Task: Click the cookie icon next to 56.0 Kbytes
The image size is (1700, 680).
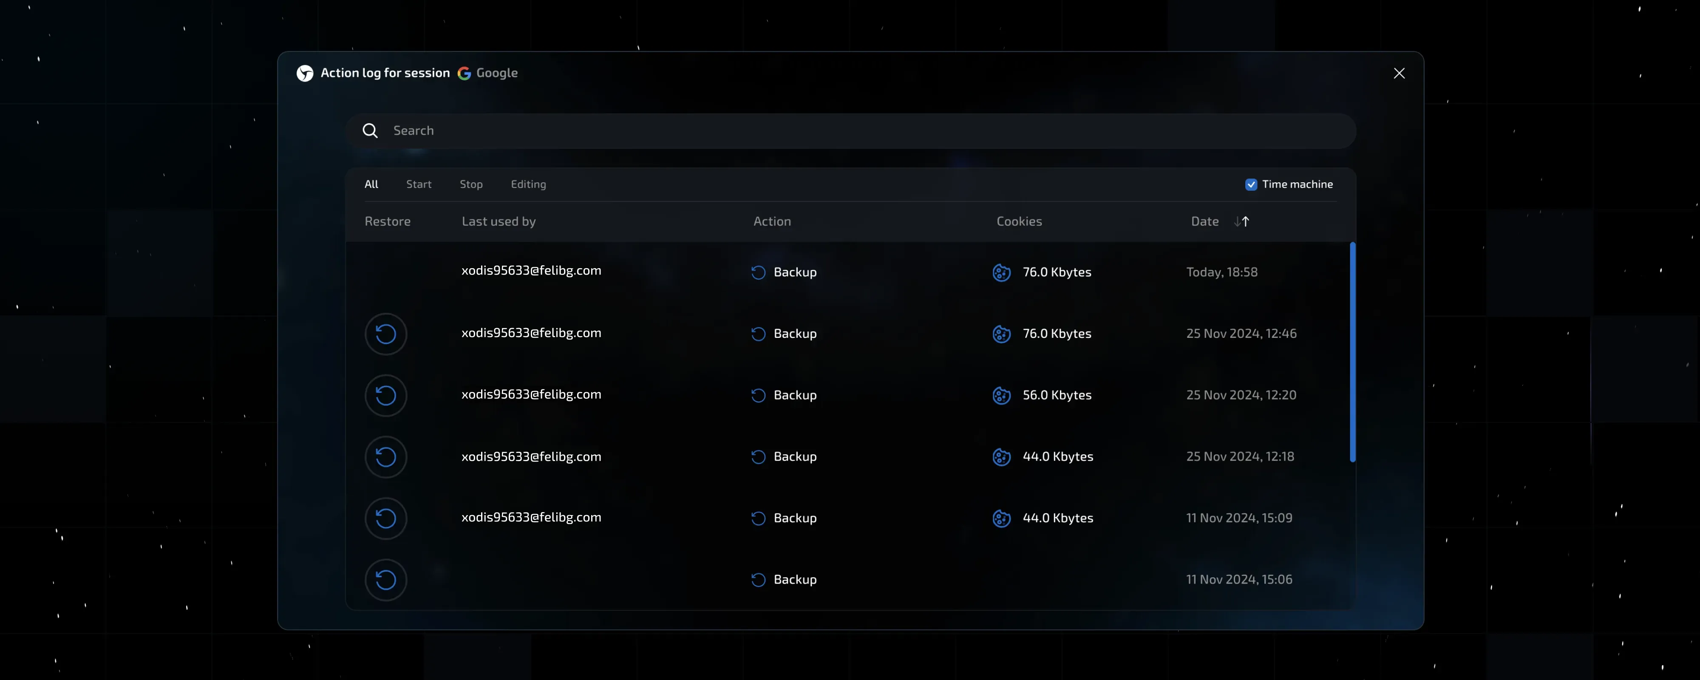Action: pyautogui.click(x=1001, y=395)
